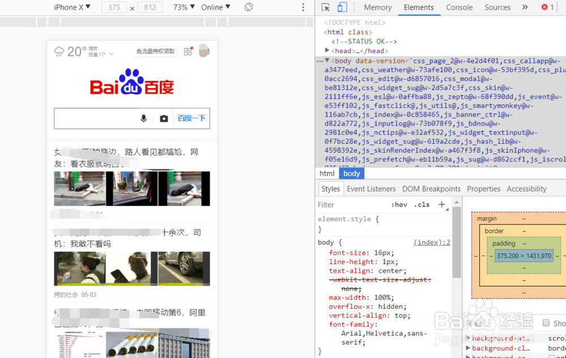Open the Accessibility tab
The image size is (566, 358).
point(526,189)
